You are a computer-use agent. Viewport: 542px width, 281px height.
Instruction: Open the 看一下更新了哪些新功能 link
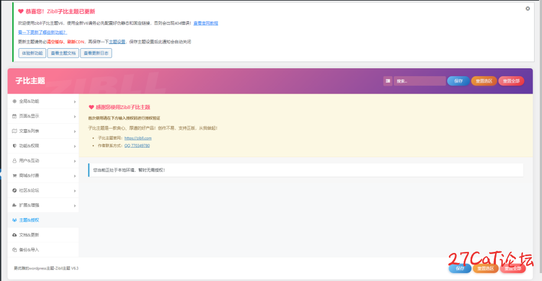pyautogui.click(x=42, y=32)
